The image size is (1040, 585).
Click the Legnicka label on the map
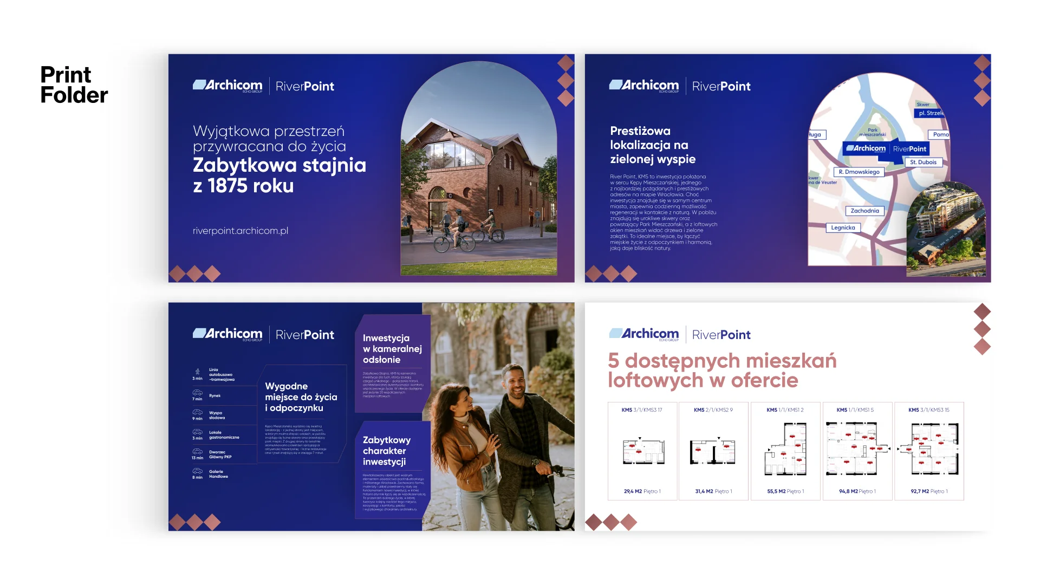point(843,227)
